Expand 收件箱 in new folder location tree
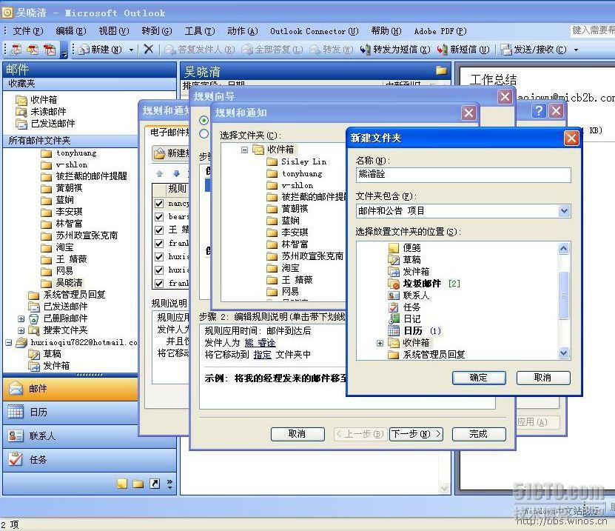This screenshot has width=615, height=531. pos(379,343)
